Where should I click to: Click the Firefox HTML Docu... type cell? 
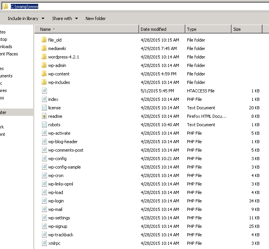pos(207,116)
